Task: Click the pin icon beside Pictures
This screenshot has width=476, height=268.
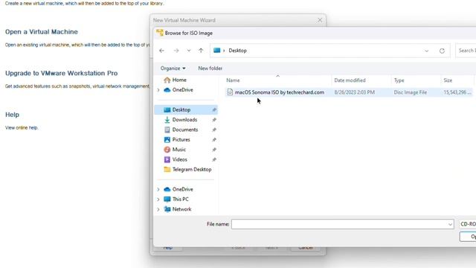Action: [x=214, y=140]
